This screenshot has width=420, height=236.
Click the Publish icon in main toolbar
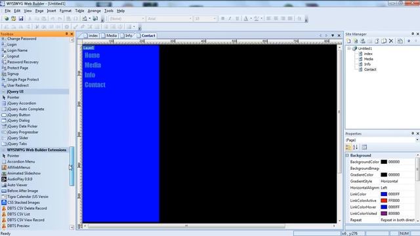tap(95, 18)
